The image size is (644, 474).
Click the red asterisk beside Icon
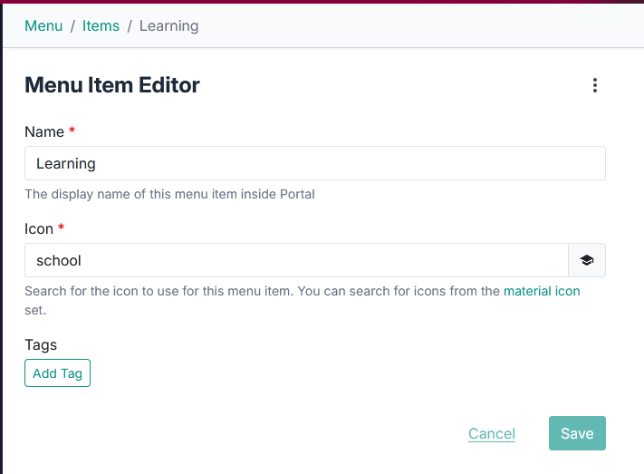(62, 228)
